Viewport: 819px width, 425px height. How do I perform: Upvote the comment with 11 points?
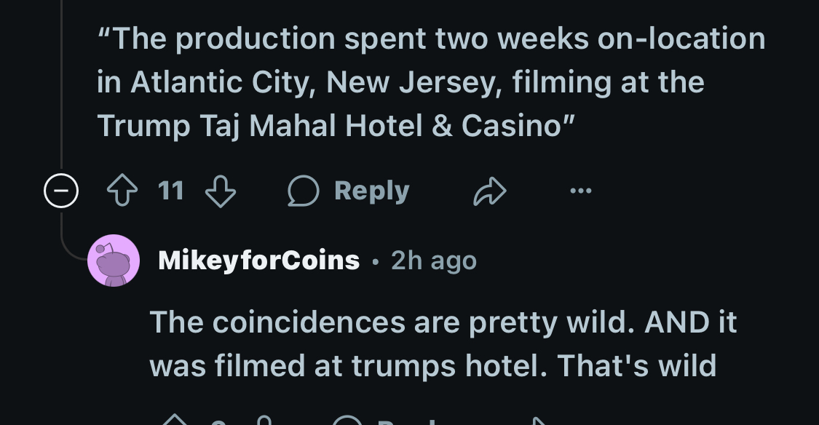(x=122, y=191)
